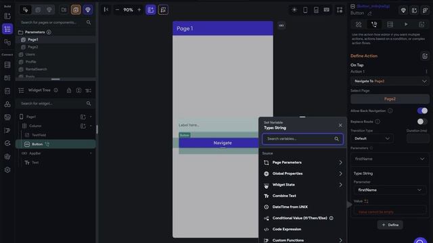Open the Parameter firstName dropdown
The width and height of the screenshot is (433, 243).
pyautogui.click(x=390, y=190)
